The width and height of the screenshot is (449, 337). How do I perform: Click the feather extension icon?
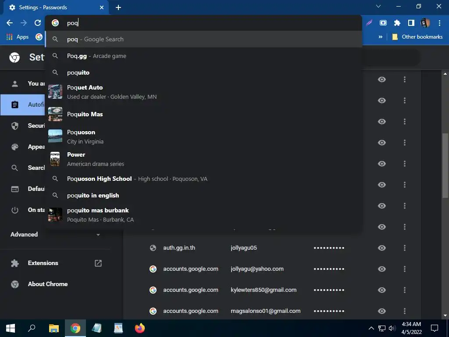369,23
